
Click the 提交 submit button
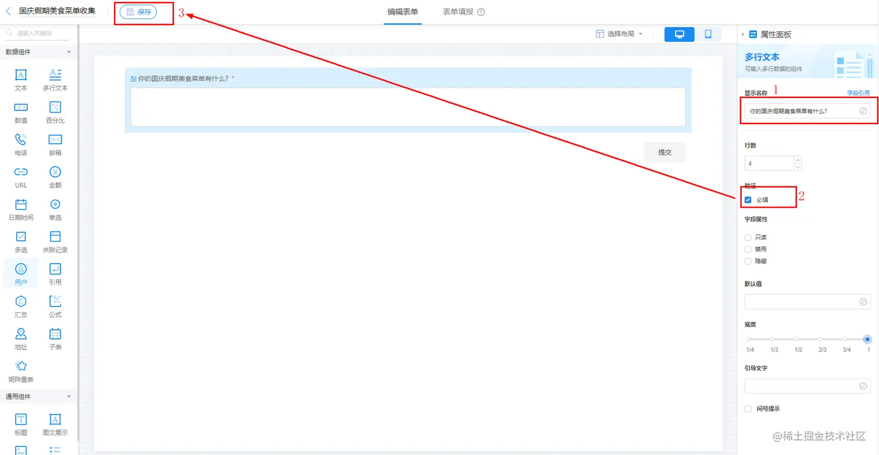664,152
